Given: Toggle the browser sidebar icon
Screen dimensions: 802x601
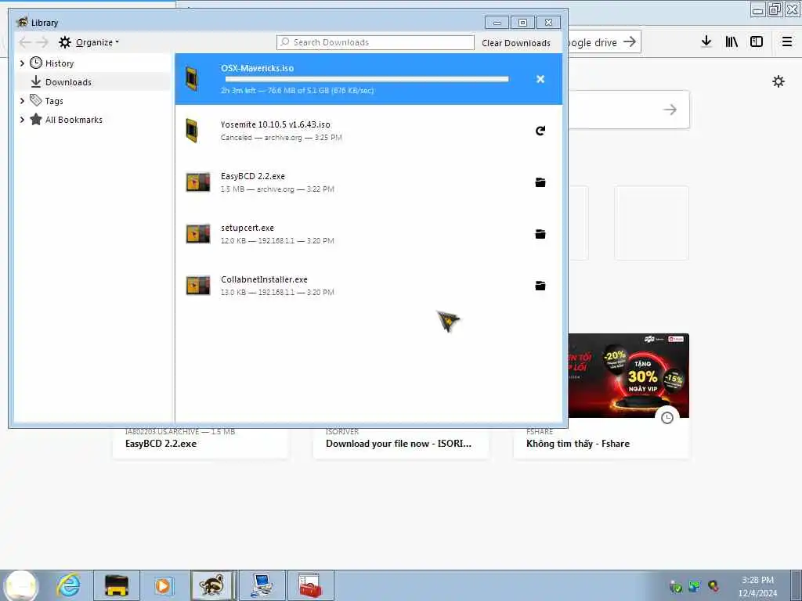Looking at the screenshot, I should [x=757, y=41].
